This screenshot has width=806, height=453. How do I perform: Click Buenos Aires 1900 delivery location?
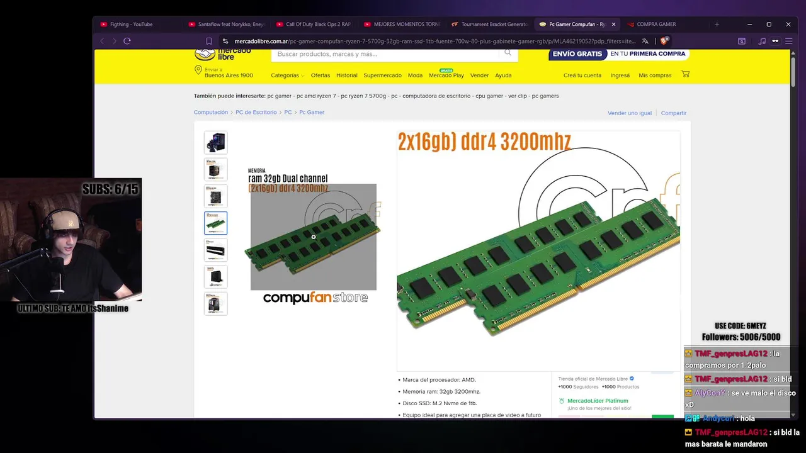[229, 75]
